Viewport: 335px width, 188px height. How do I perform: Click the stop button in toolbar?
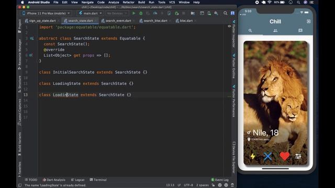pos(184,13)
